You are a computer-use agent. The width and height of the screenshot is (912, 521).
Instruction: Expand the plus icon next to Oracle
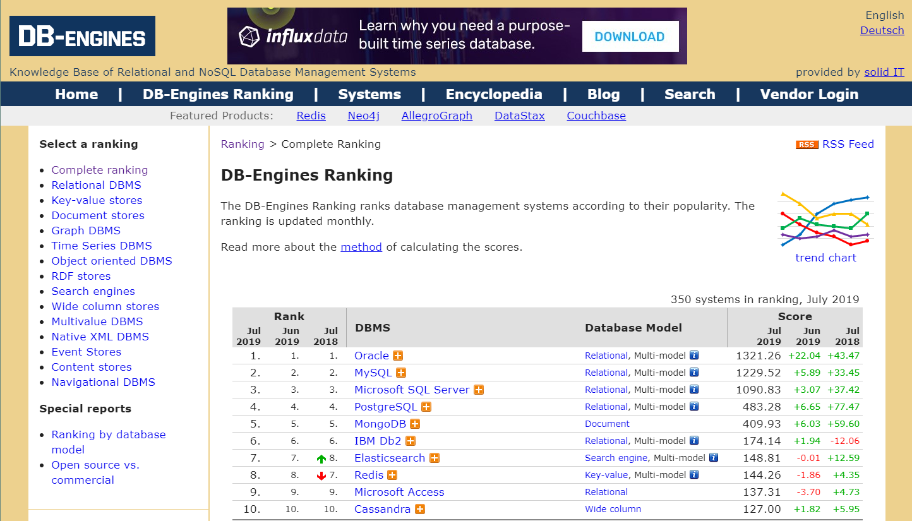(x=398, y=356)
